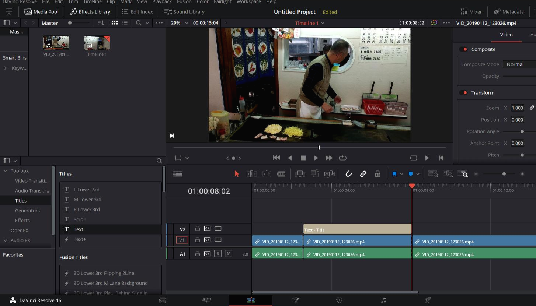Add a blue flag to clip
Screen dimensions: 536x306
coord(394,174)
